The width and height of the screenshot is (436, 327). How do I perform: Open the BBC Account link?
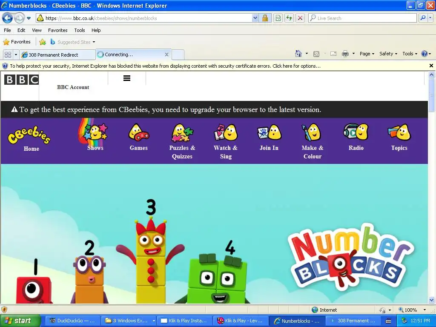pos(73,87)
